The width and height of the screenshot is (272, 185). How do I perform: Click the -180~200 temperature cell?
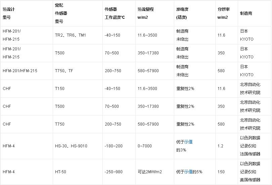coord(114,146)
